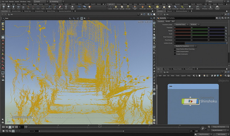The height and width of the screenshot is (136, 230).
Task: Adjust the Uniform Scale slider
Action: coord(206,43)
